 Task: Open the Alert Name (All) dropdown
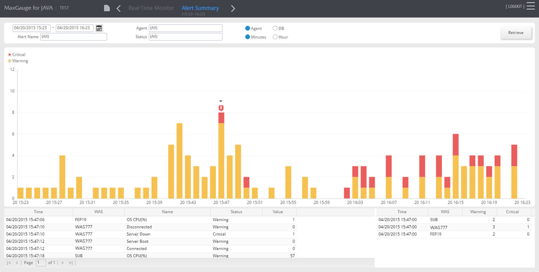coord(74,37)
